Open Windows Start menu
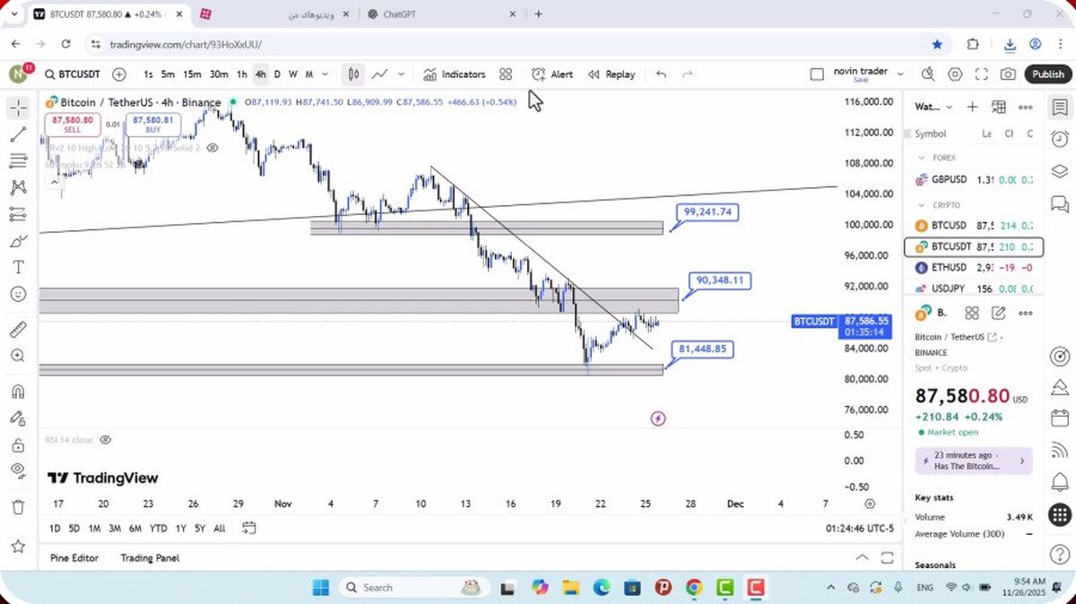The width and height of the screenshot is (1076, 604). tap(321, 587)
